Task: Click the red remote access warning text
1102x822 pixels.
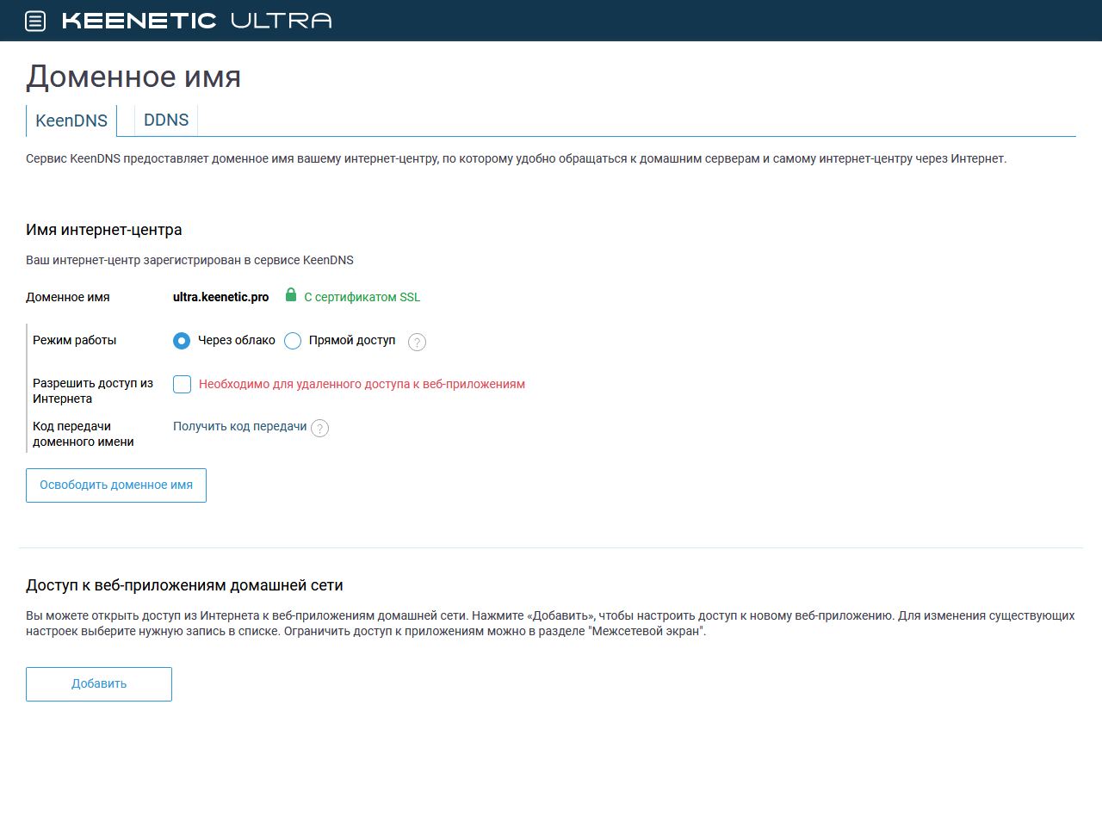Action: click(362, 384)
